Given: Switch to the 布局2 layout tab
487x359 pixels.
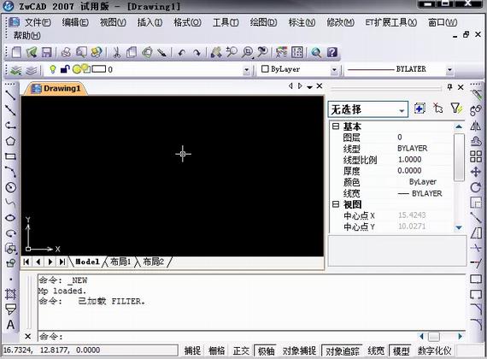Looking at the screenshot, I should click(154, 262).
